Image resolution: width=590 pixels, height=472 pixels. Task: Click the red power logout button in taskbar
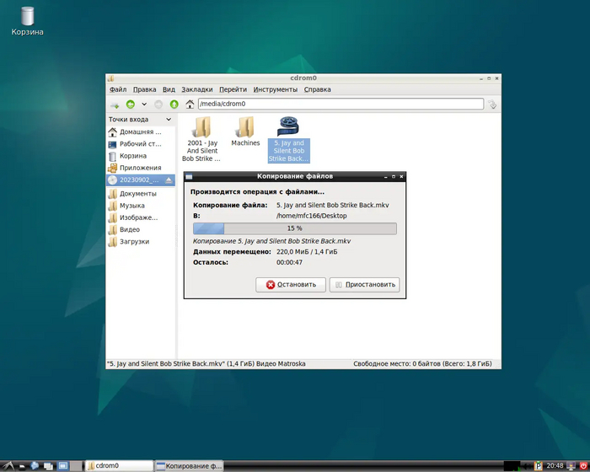[583, 466]
